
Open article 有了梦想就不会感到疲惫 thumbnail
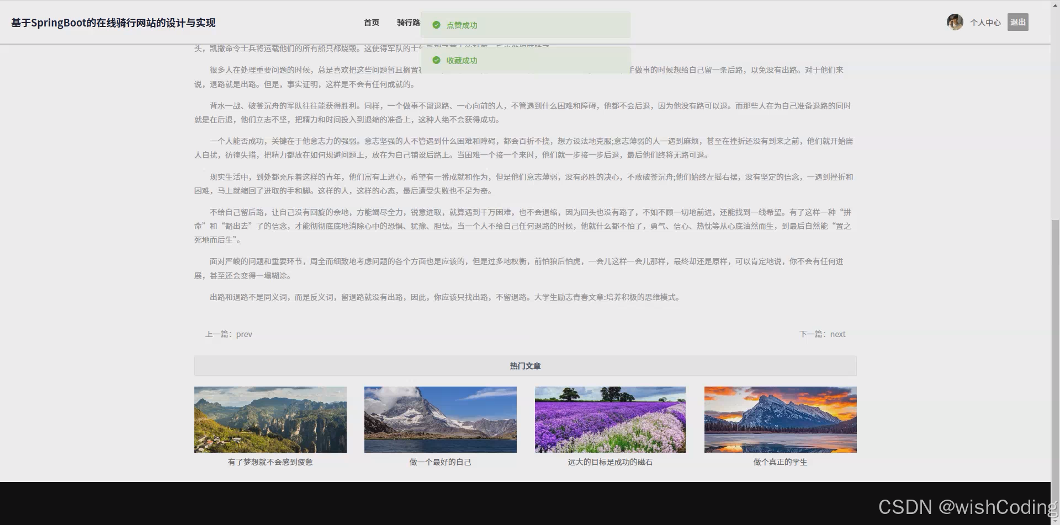coord(270,419)
